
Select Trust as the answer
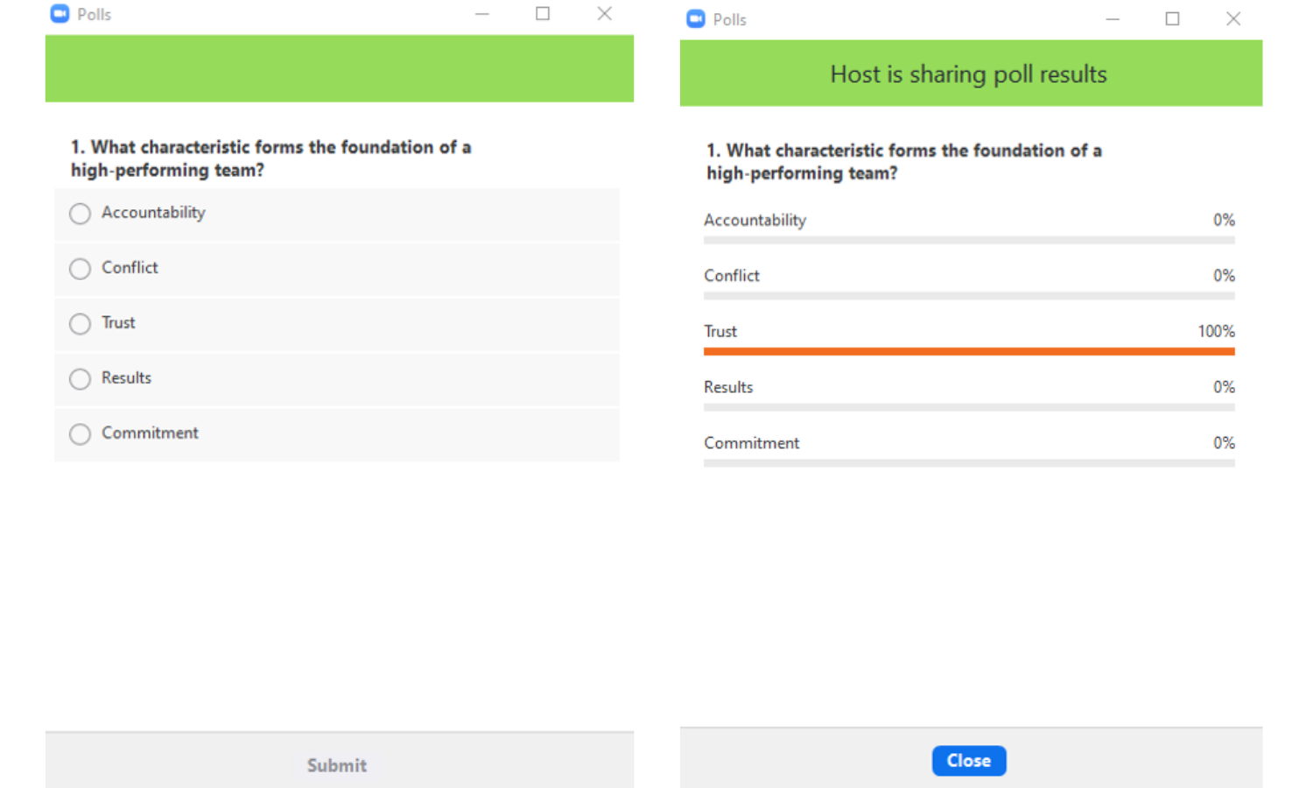click(80, 324)
